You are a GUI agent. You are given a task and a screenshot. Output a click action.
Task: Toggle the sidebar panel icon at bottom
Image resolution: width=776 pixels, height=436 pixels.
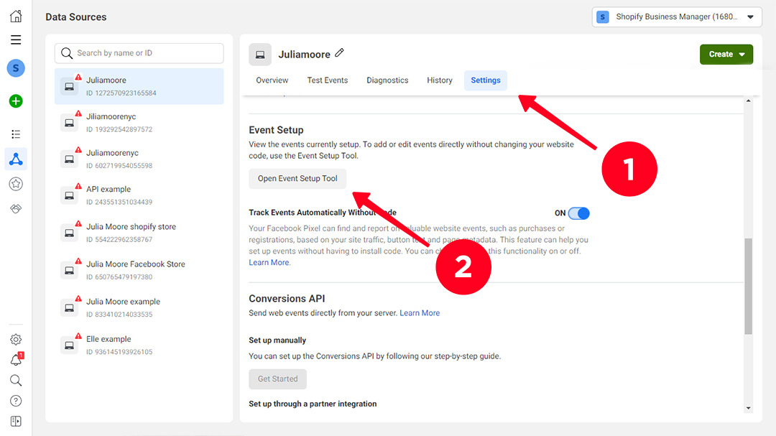pyautogui.click(x=16, y=421)
